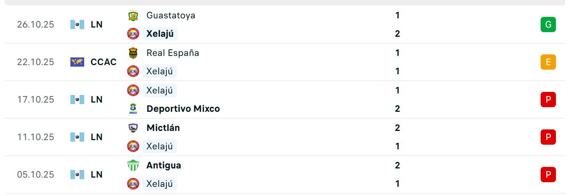Select the Mictlán team name
Image resolution: width=572 pixels, height=196 pixels.
click(x=163, y=128)
